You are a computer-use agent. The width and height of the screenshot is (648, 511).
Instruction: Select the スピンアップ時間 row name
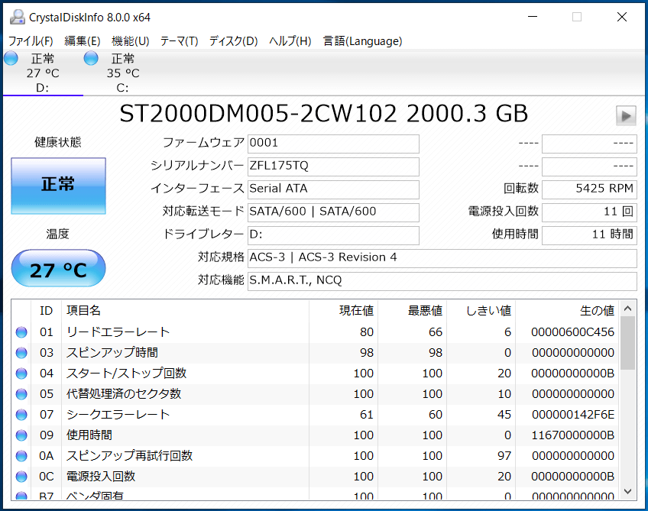112,353
